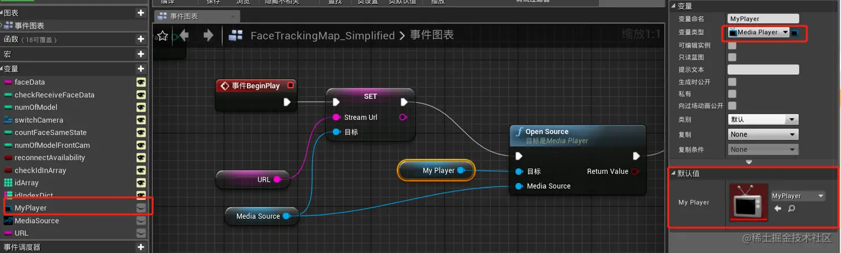Click the MediaSource variable type icon
The height and width of the screenshot is (253, 841).
click(8, 220)
